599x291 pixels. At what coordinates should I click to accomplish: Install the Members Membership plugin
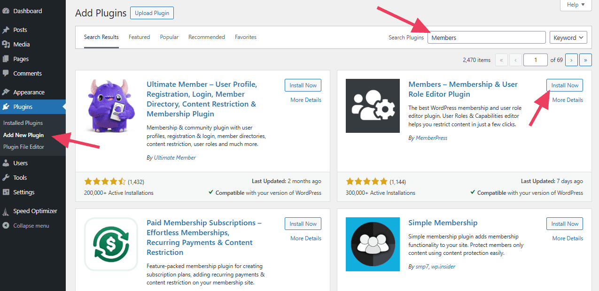[x=564, y=85]
